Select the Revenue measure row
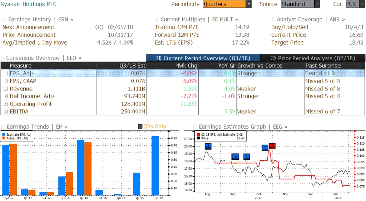The width and height of the screenshot is (366, 201). tap(183, 89)
